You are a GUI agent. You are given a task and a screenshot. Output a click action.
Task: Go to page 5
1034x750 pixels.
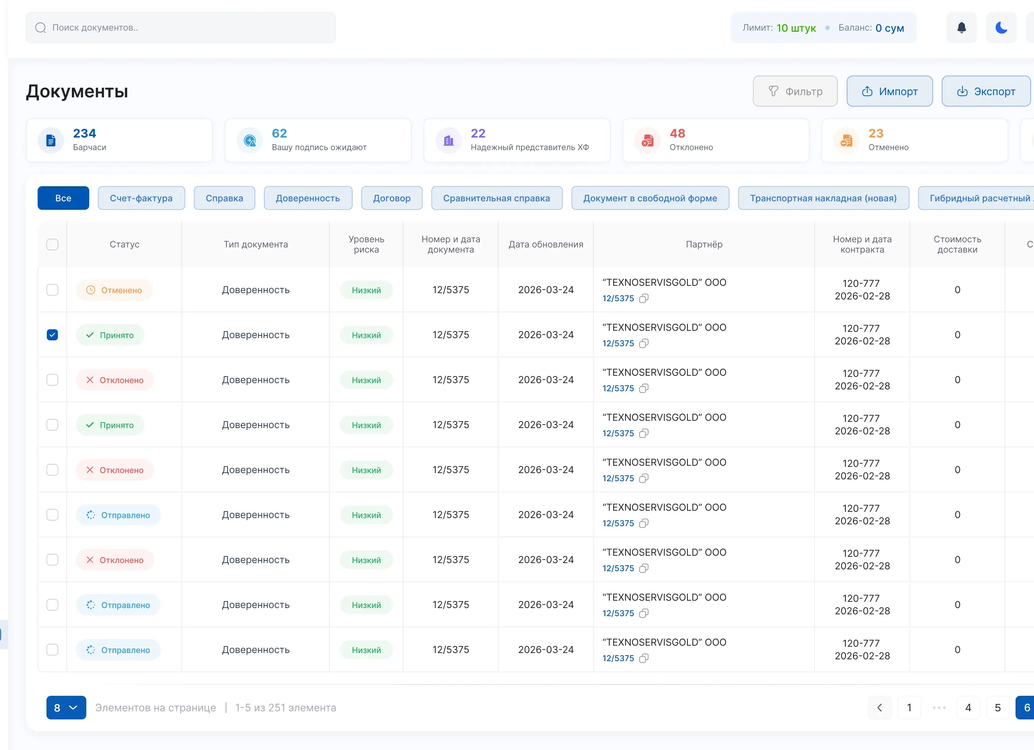point(997,708)
